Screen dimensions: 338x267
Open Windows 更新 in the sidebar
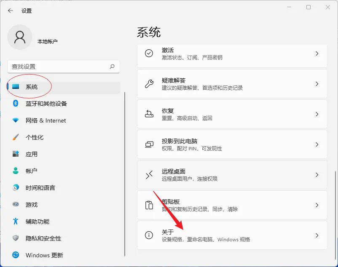coord(63,255)
